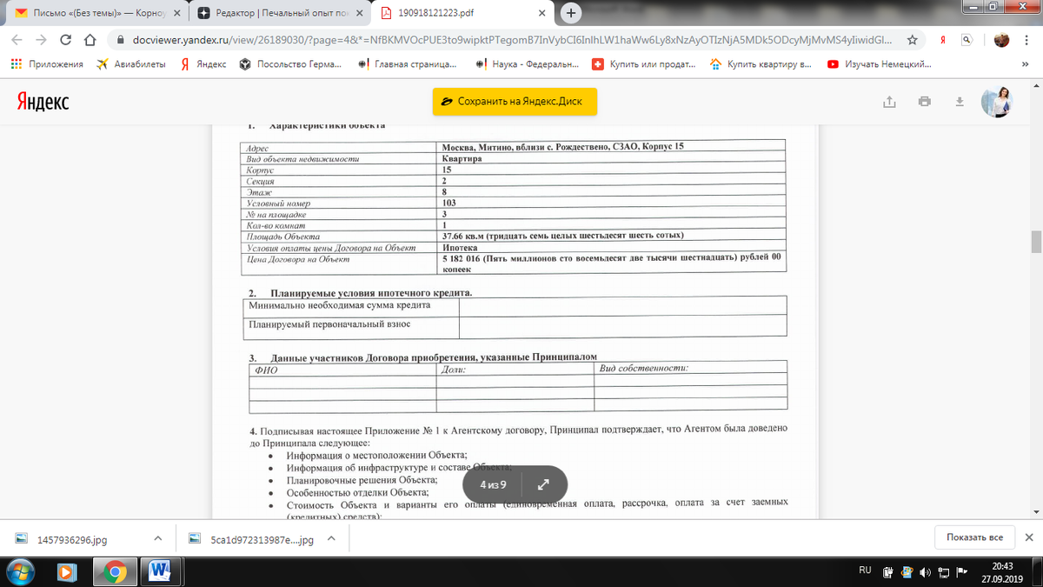Viewport: 1043px width, 587px height.
Task: Click Сохранить на Яндекс.Диск button
Action: point(515,102)
